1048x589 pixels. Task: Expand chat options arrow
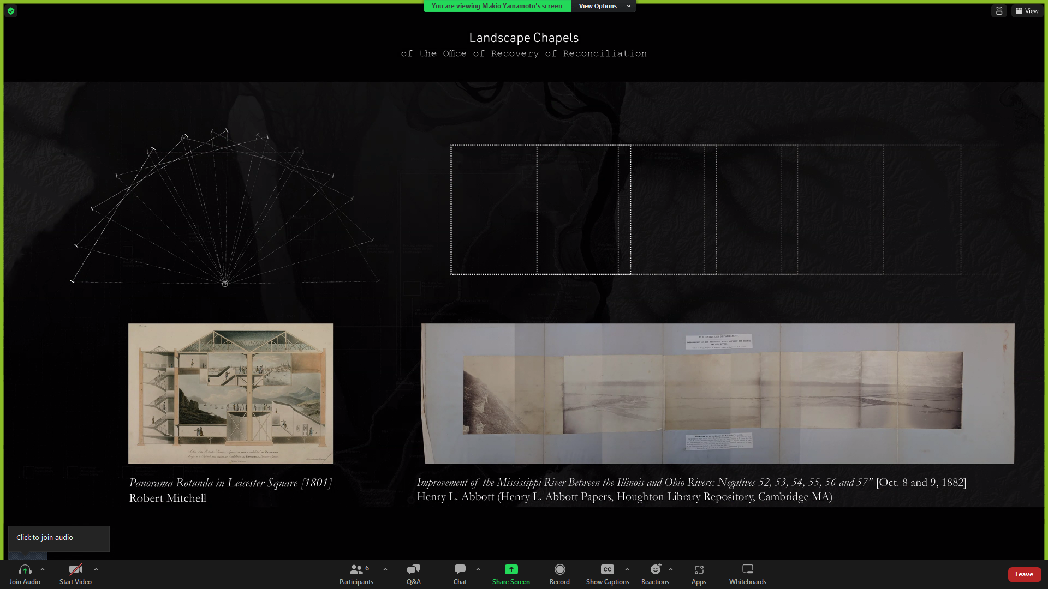[478, 569]
